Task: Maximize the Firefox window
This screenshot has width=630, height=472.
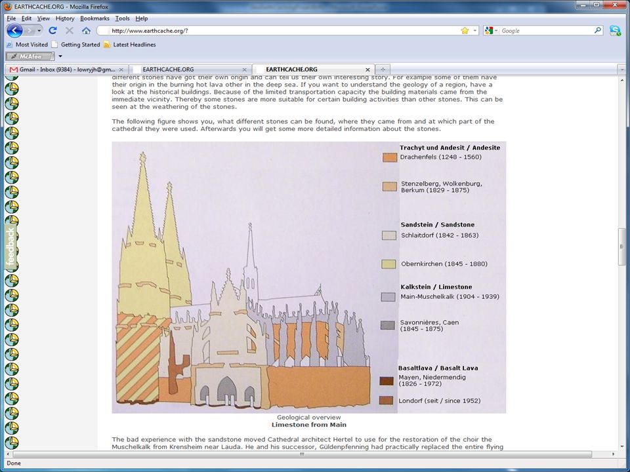Action: pos(597,5)
